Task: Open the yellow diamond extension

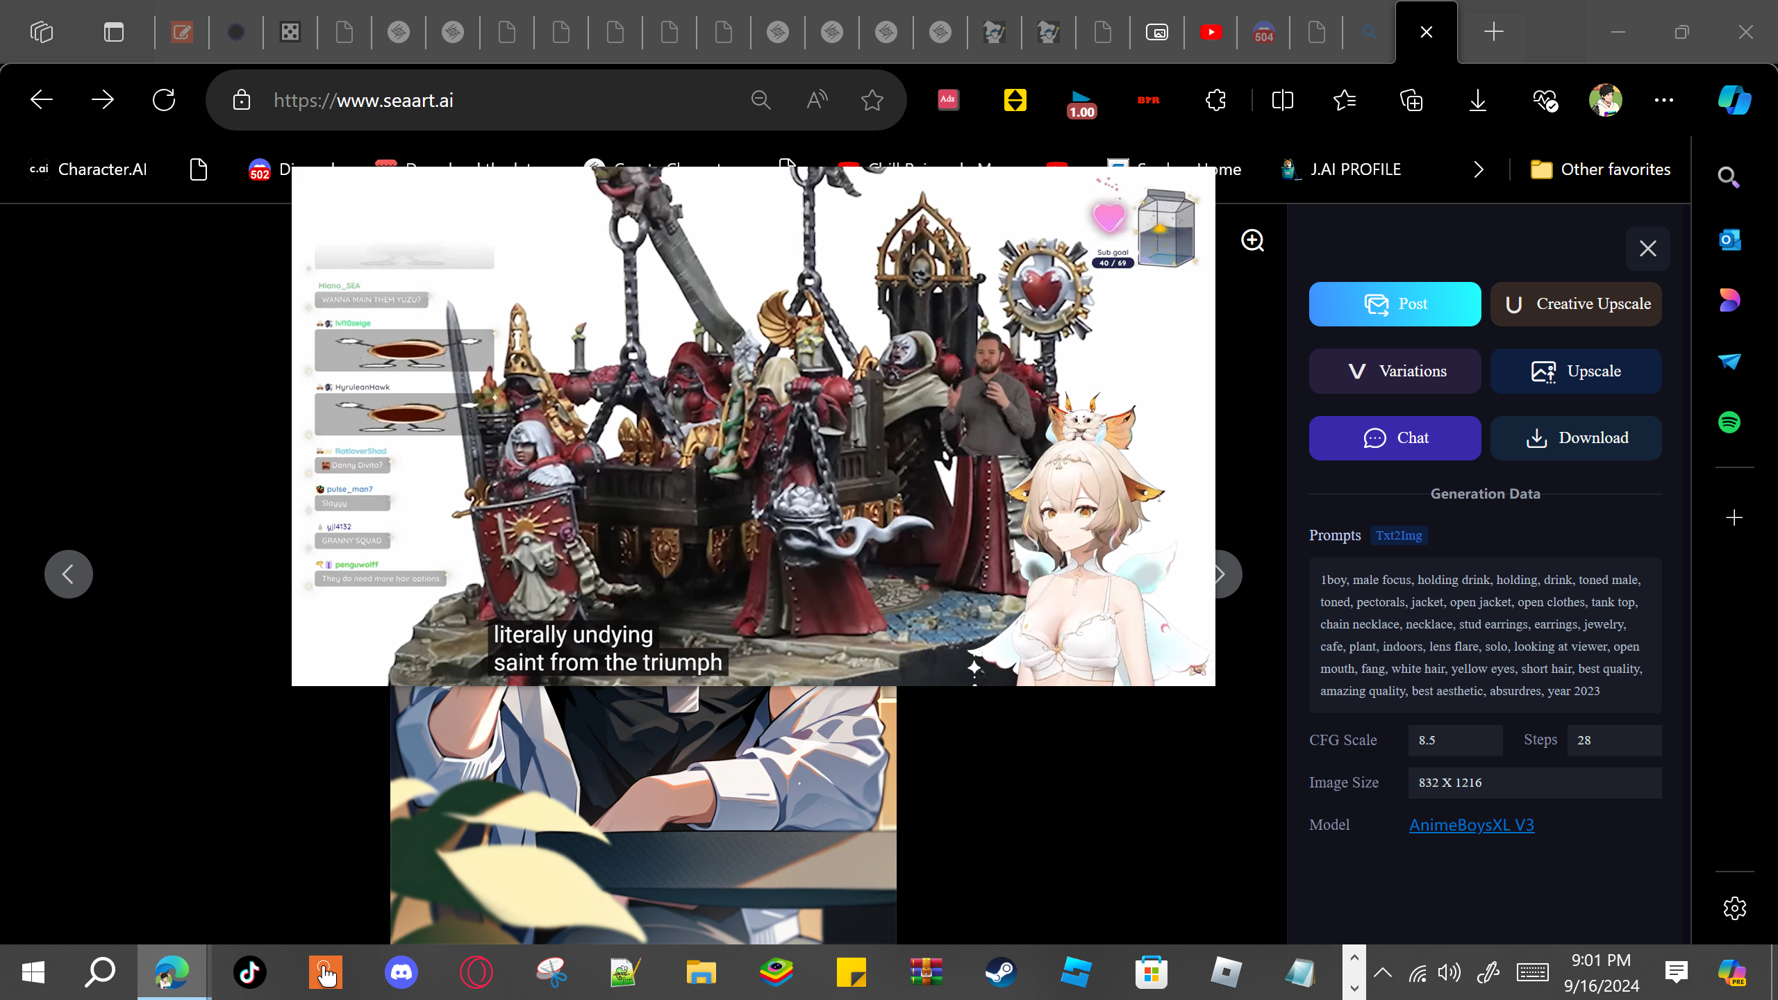Action: 1015,100
